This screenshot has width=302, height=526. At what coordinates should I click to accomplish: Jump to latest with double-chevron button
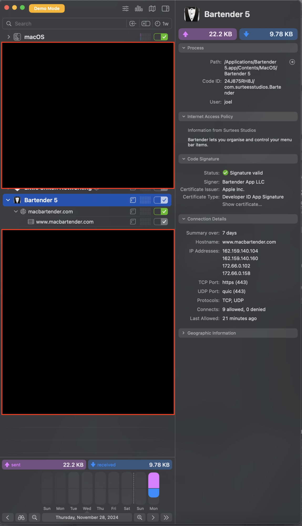pos(166,518)
